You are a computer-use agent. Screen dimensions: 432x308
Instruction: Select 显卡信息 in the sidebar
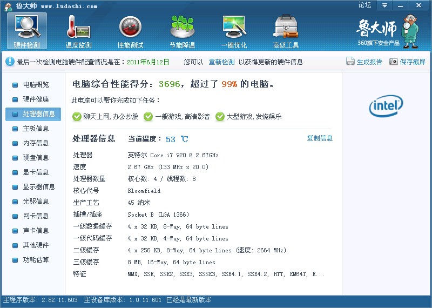[35, 172]
